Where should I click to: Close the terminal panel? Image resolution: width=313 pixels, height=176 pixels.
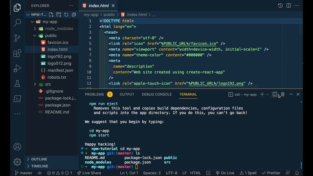[x=298, y=94]
